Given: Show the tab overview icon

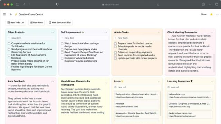Looking at the screenshot, I should (x=217, y=4).
